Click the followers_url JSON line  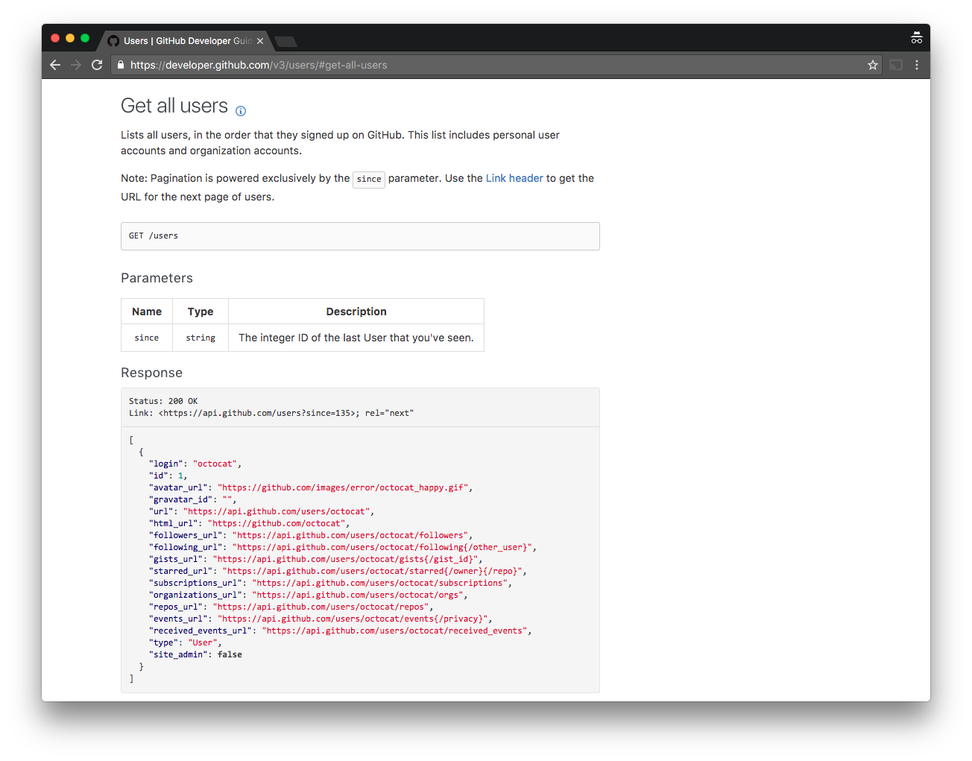[x=311, y=535]
